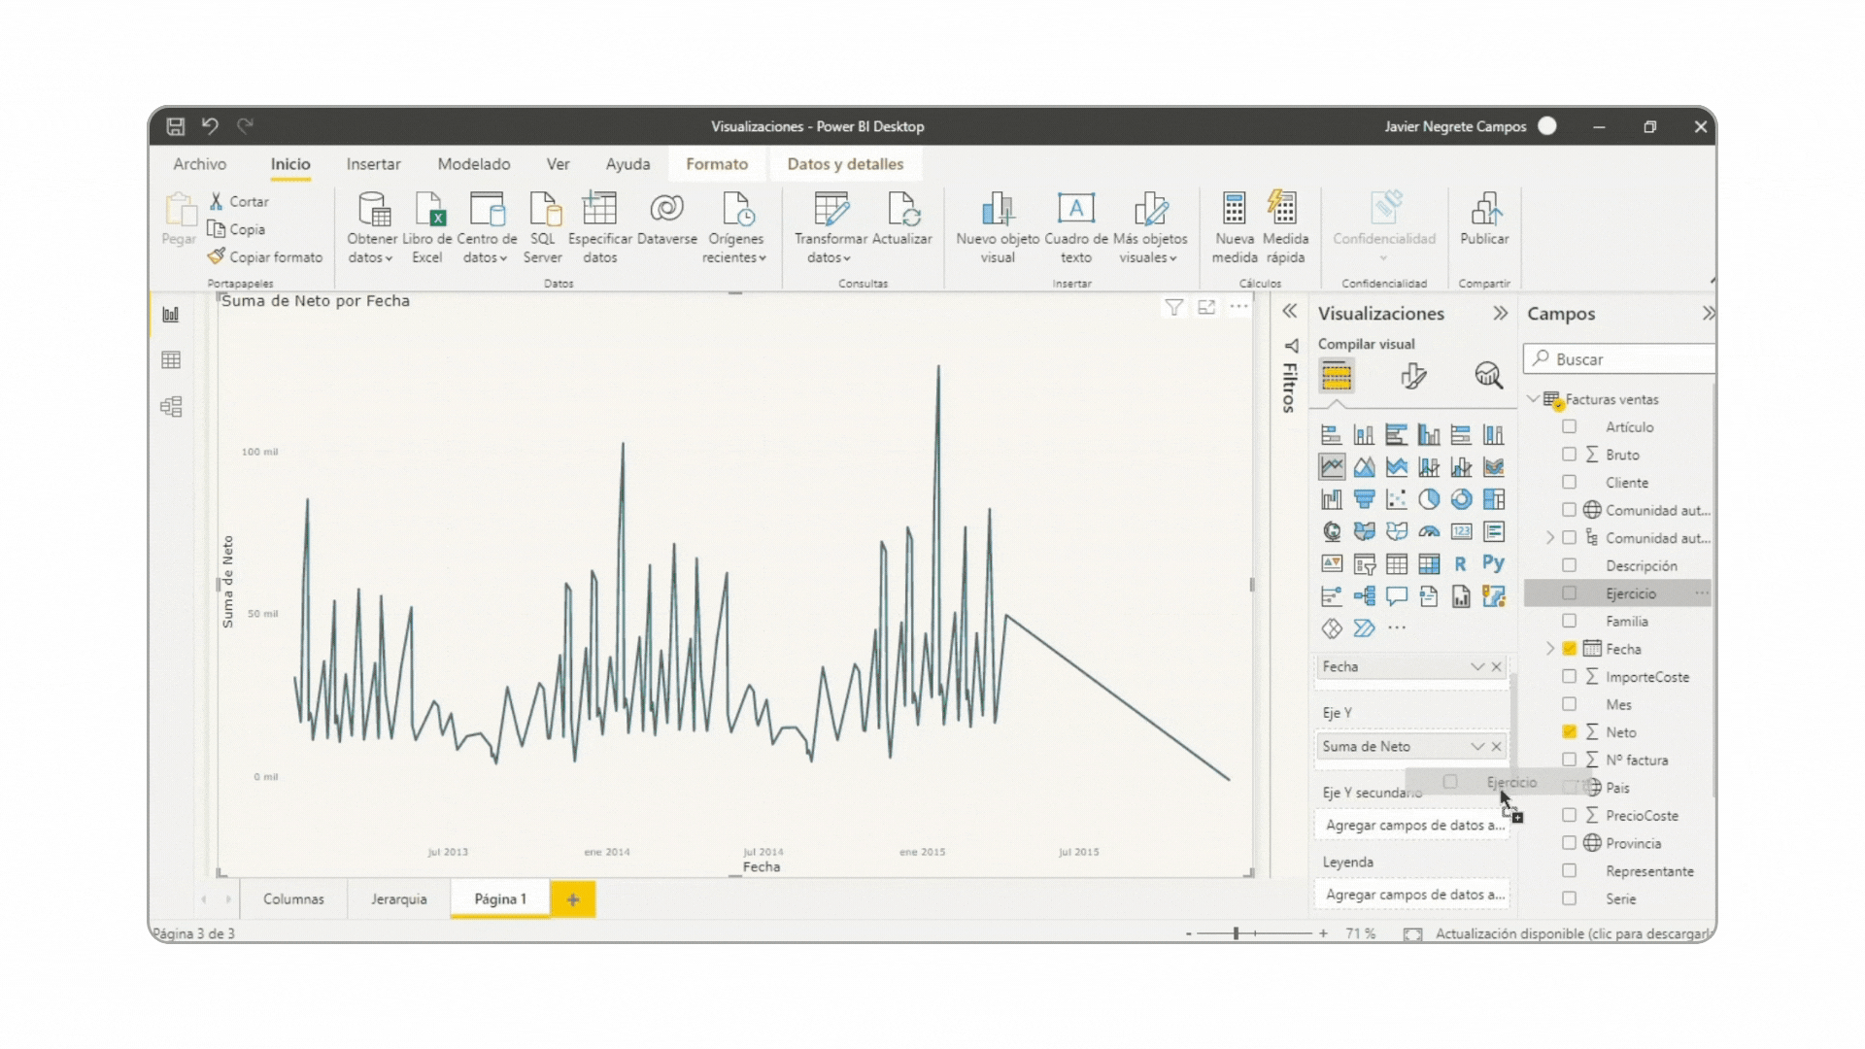Expand the Fecha field hierarchy
The width and height of the screenshot is (1865, 1049).
(1550, 649)
